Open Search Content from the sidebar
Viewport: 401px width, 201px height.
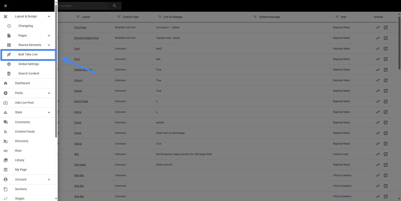pos(29,74)
